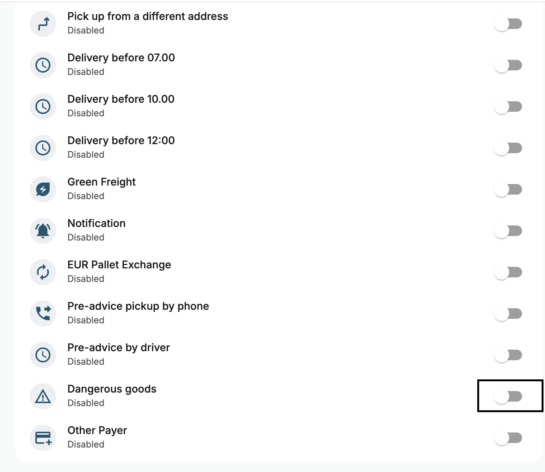Click the Delivery before 07.00 title text

(x=121, y=58)
